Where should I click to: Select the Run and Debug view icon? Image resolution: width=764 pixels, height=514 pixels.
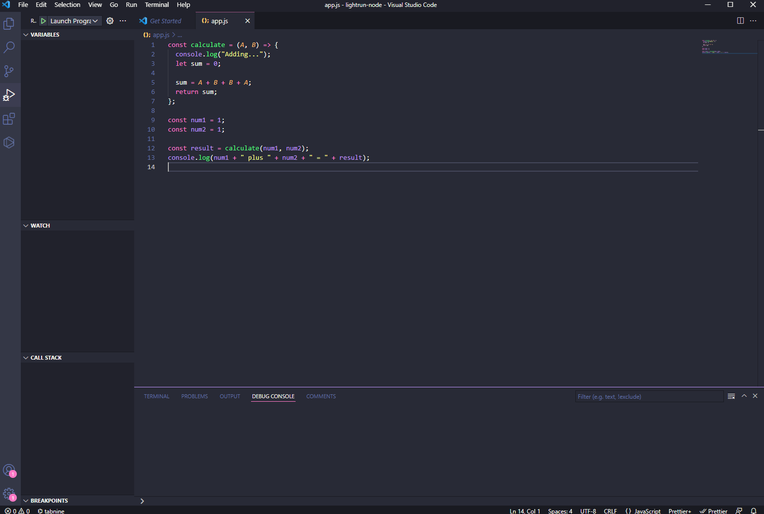tap(9, 95)
